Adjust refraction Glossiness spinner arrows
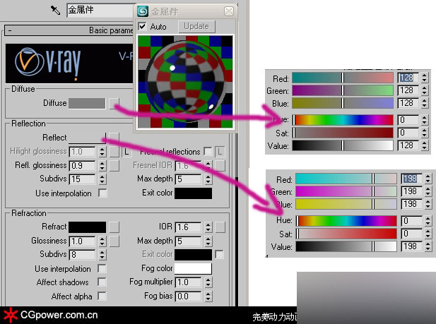 click(x=102, y=241)
